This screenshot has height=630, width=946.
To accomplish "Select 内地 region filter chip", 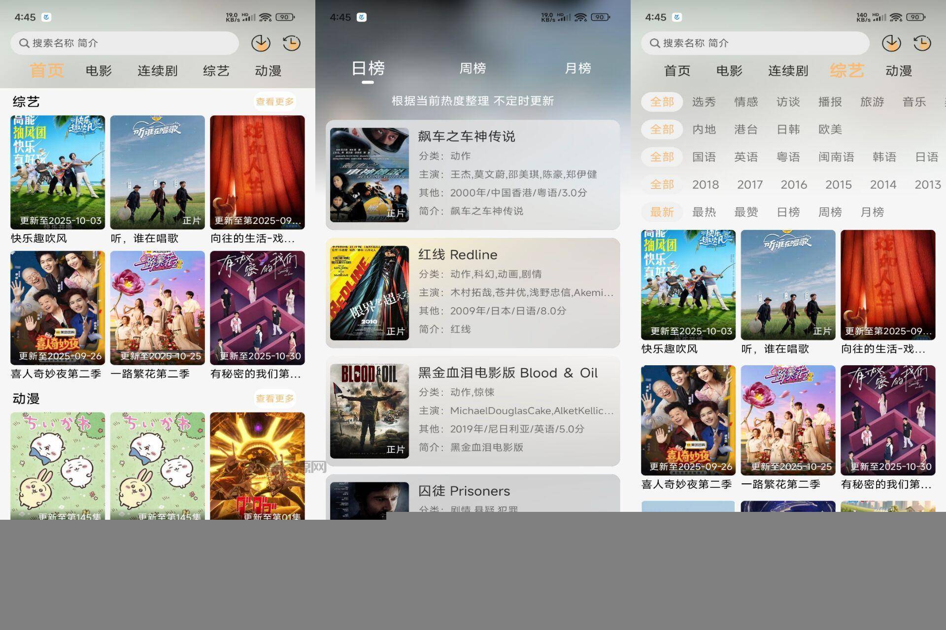I will (704, 129).
